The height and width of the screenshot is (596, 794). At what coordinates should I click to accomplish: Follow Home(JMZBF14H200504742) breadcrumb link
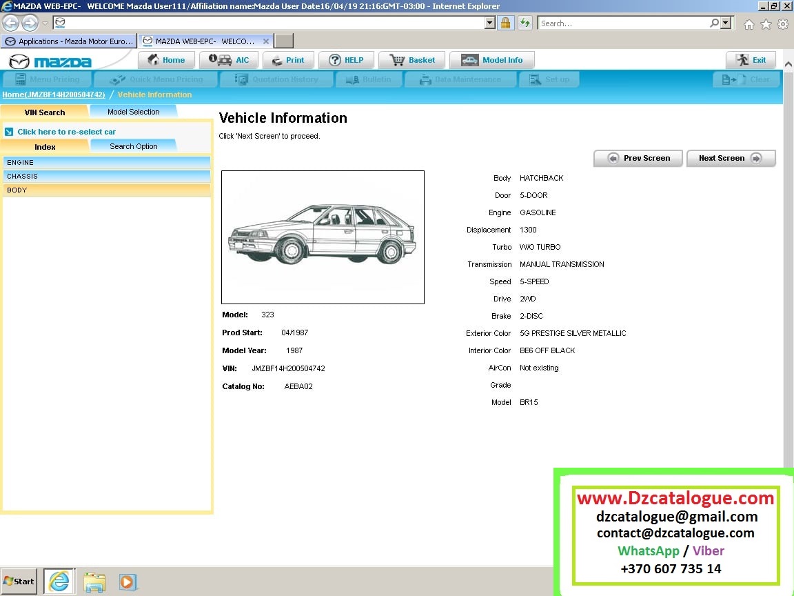tap(54, 95)
